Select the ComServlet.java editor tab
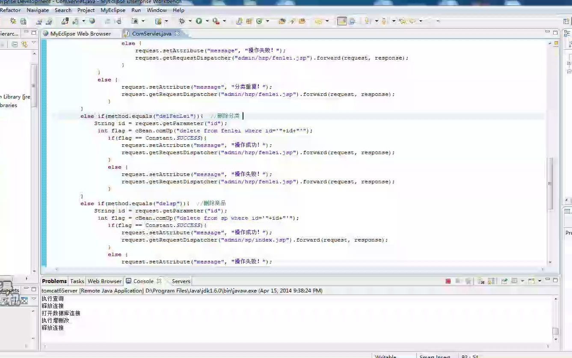The height and width of the screenshot is (358, 572). (x=151, y=33)
